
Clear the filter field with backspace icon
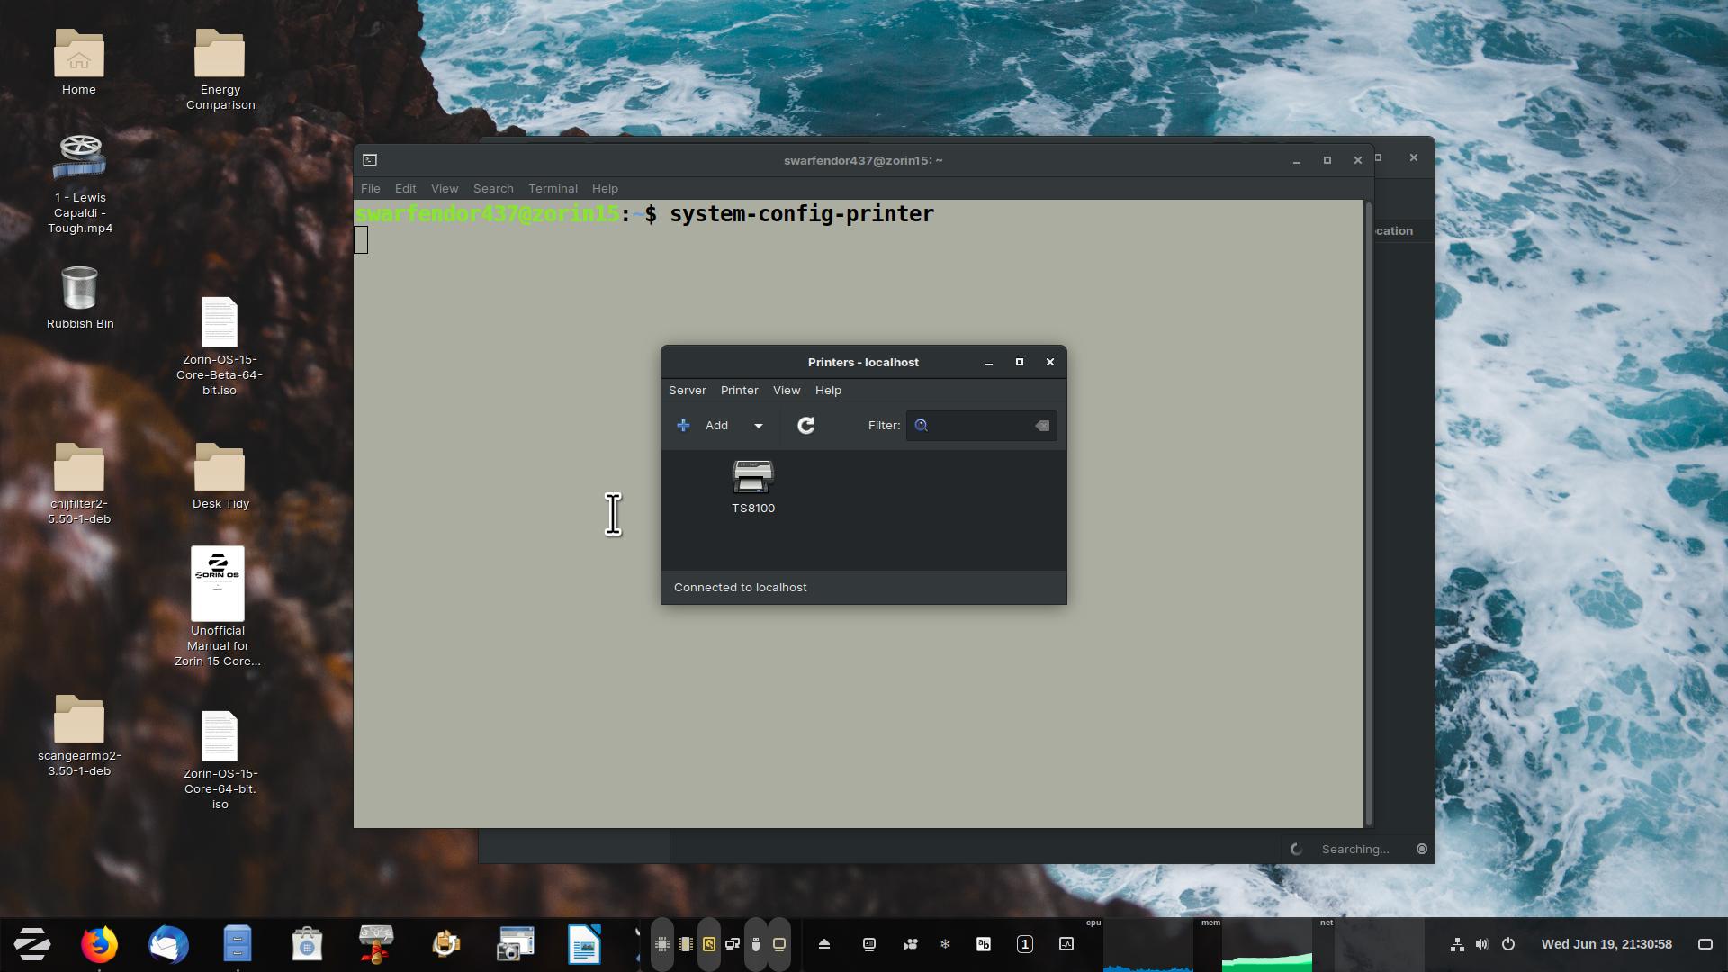click(1041, 426)
